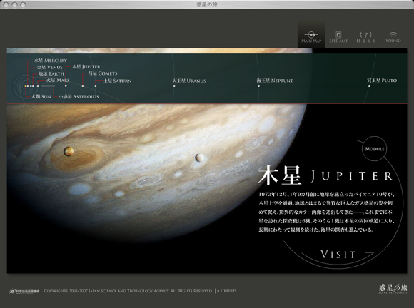Screen dimensions: 414x308
Task: Select the Earth label on the map
Action: point(51,74)
